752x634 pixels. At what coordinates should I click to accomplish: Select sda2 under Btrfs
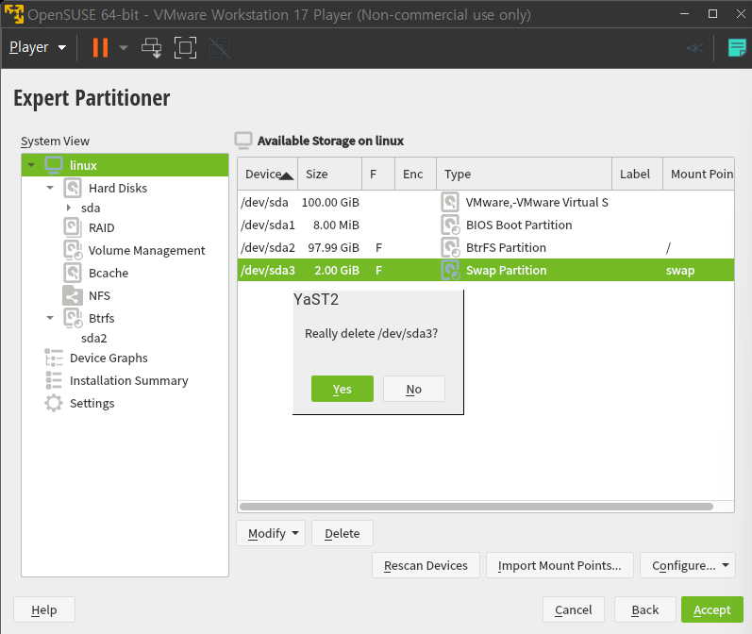[x=94, y=339]
